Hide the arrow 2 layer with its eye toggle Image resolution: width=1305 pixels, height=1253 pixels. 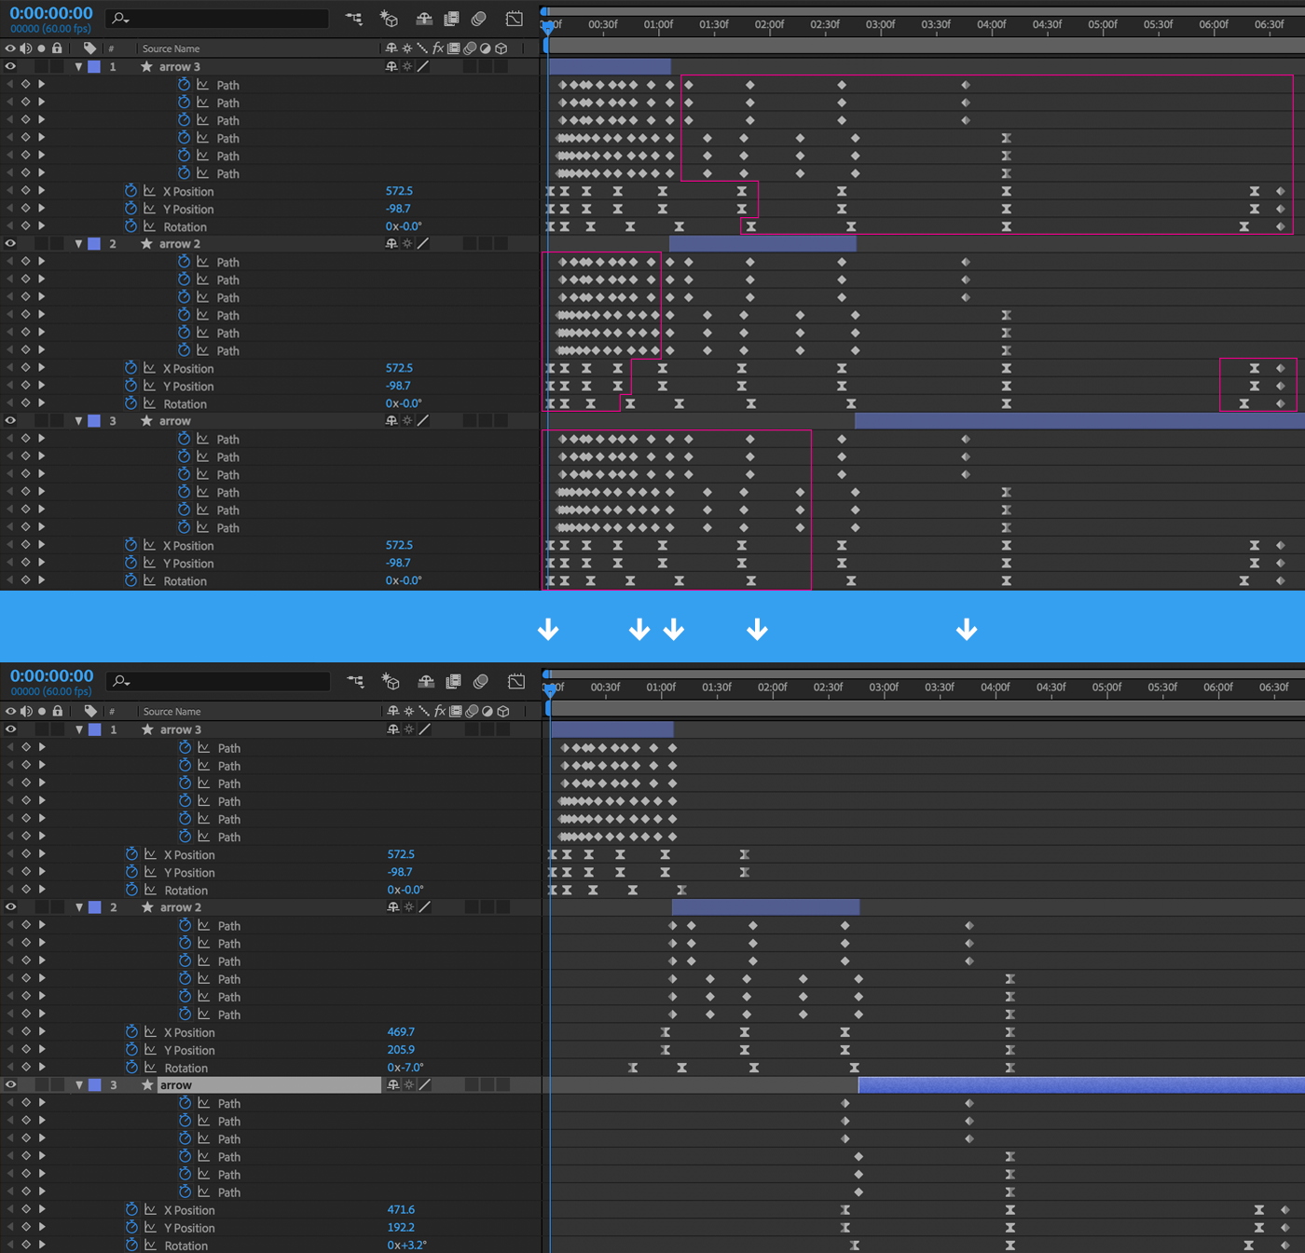(9, 243)
